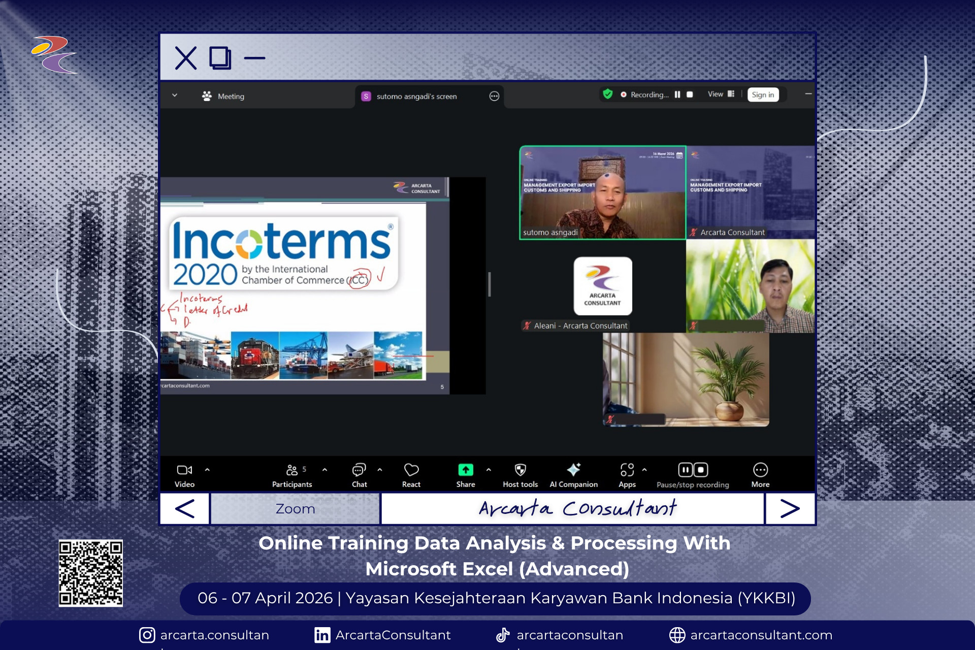Select sutomo asngadi's video thumbnail
Viewport: 975px width, 650px height.
(602, 193)
